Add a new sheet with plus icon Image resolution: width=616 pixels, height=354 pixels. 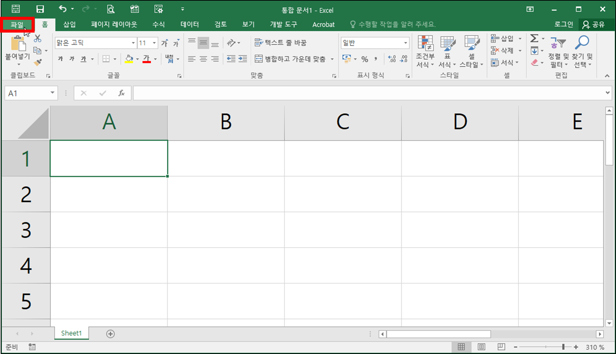(111, 334)
